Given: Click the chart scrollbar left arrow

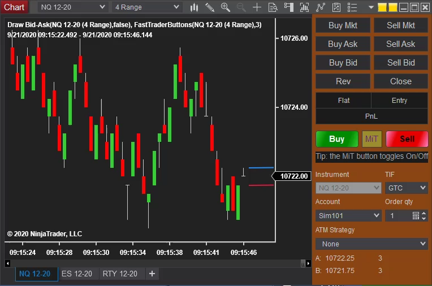Looking at the screenshot, I should tap(7, 263).
